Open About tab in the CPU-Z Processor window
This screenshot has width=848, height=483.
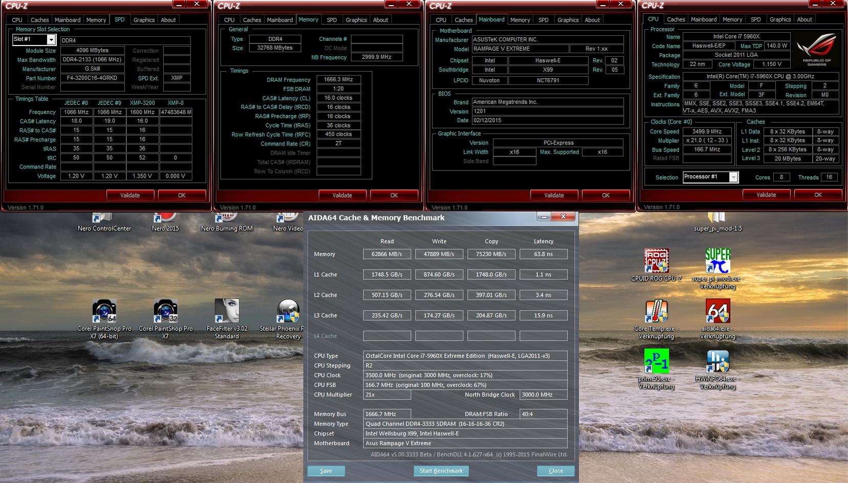point(804,19)
